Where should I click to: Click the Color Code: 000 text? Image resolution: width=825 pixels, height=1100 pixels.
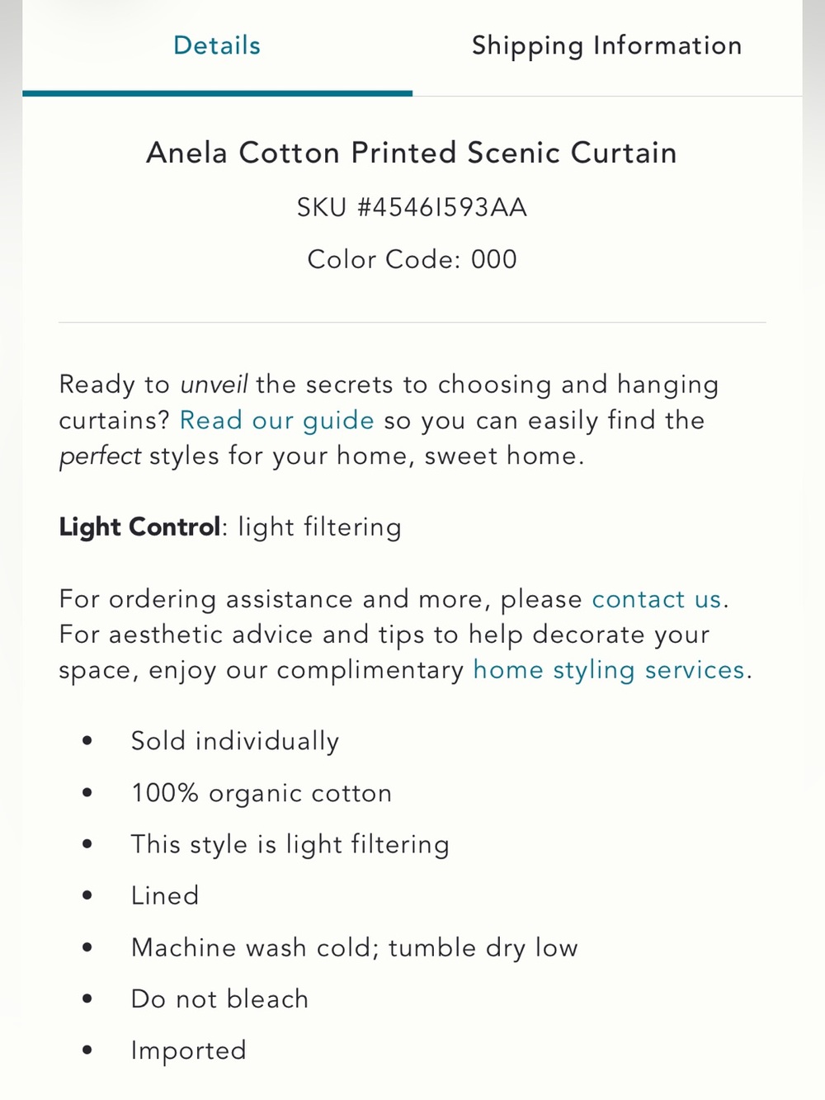(412, 259)
